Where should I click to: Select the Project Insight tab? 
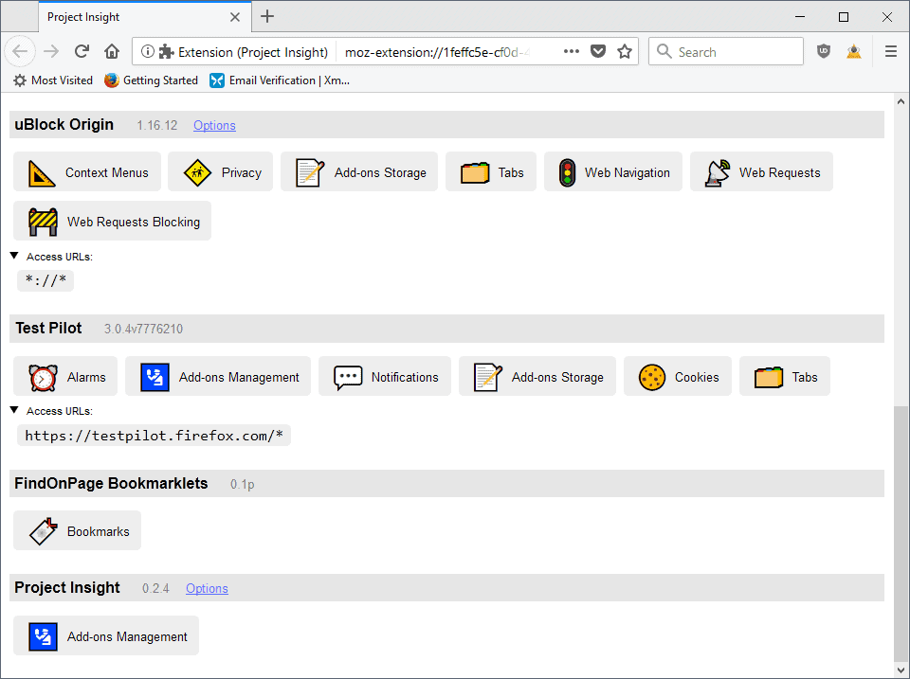[x=145, y=17]
